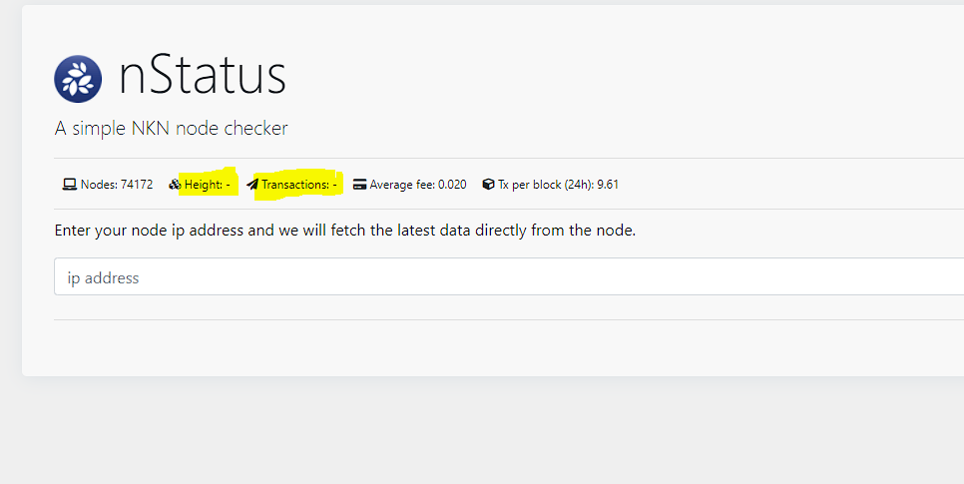
Task: Click the 'Transactions: -' stat text
Action: click(298, 185)
